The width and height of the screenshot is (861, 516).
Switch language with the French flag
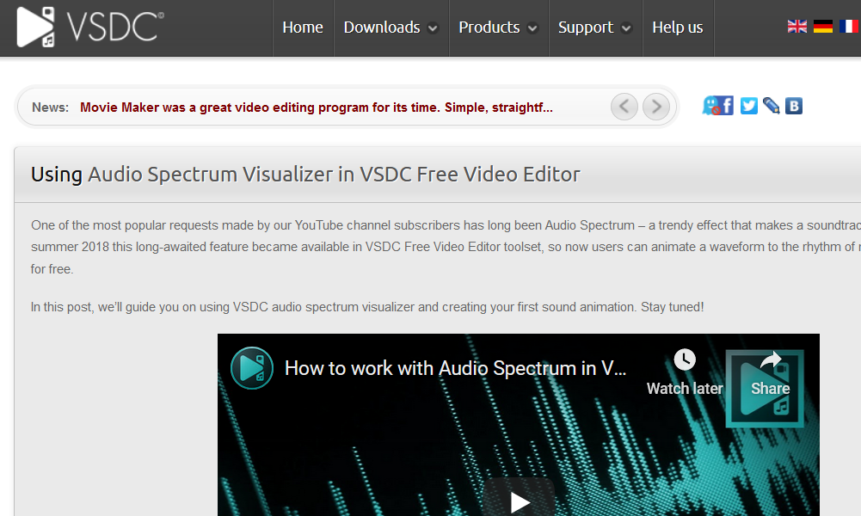pos(849,27)
